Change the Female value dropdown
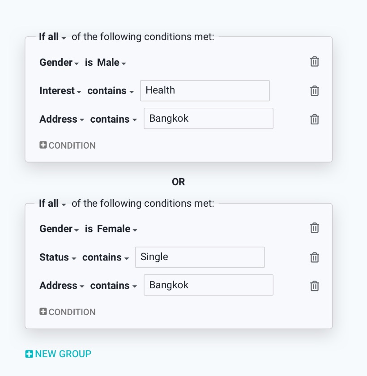Screen dimensions: 367x376 coord(117,229)
